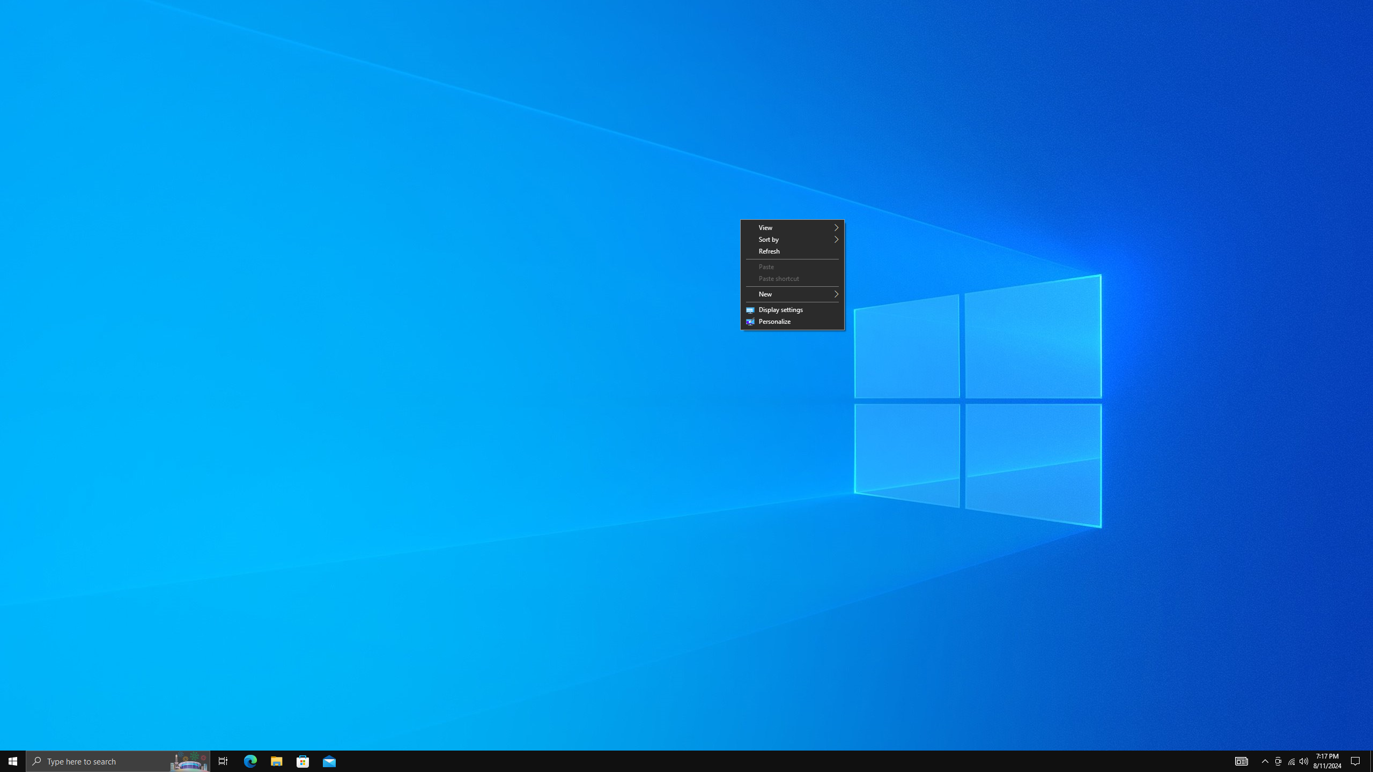Click the search highlights illustration icon

point(189,761)
